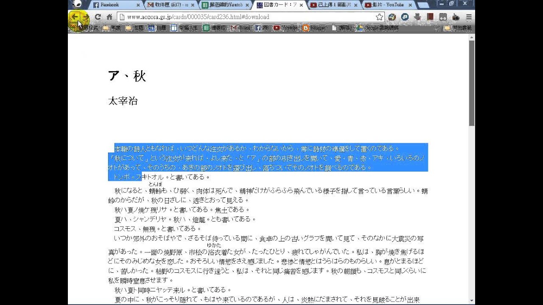This screenshot has height=305, width=543.
Task: Open a new tab
Action: [423, 5]
